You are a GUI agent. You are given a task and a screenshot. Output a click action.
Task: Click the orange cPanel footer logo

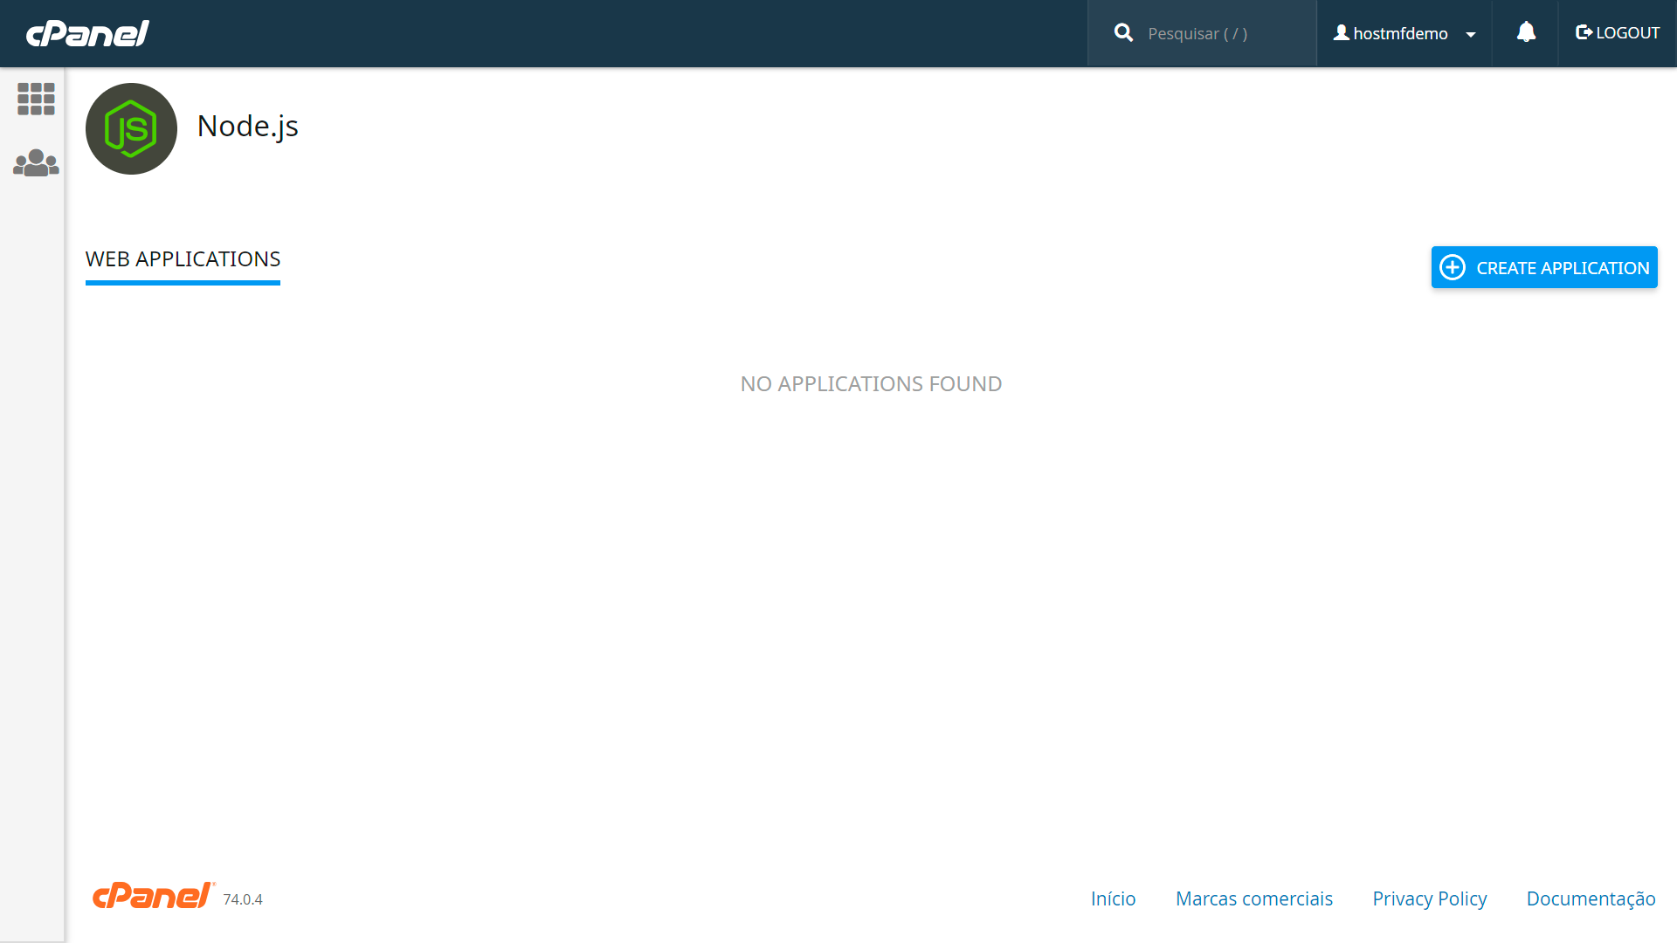click(153, 895)
